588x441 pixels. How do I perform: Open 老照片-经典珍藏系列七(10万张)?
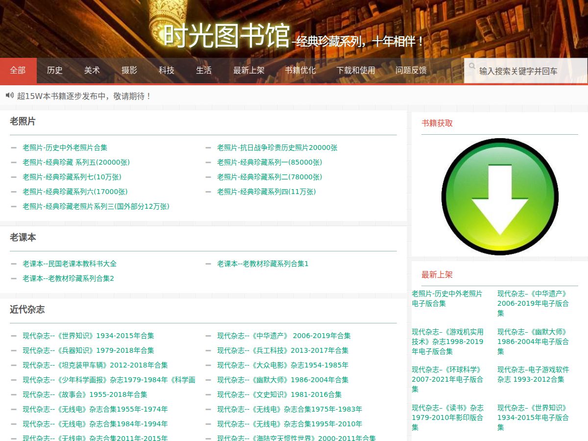72,177
